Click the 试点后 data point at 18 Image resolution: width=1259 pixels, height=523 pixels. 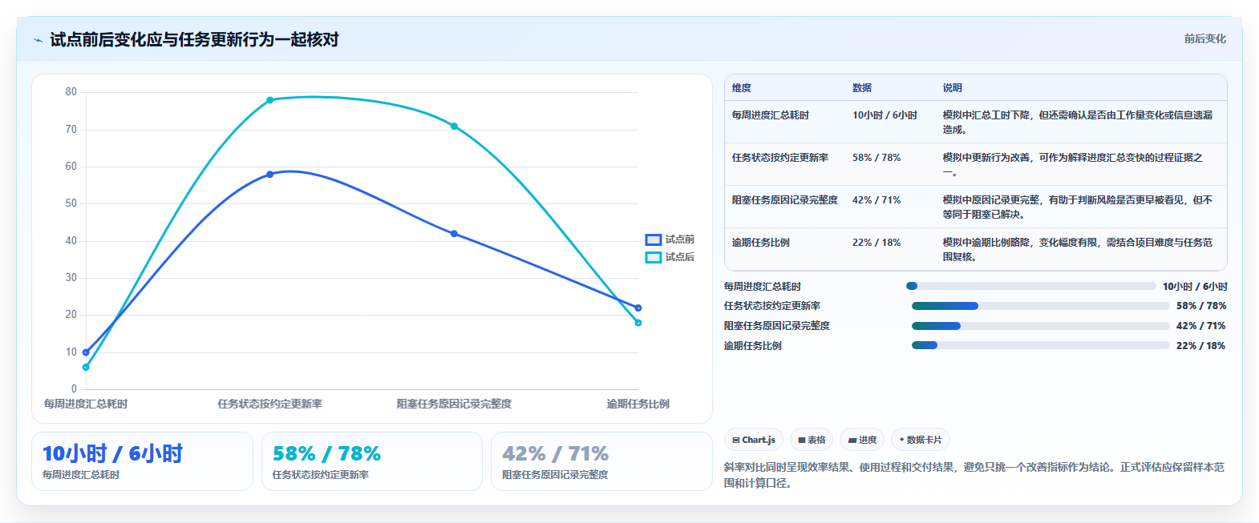[638, 323]
